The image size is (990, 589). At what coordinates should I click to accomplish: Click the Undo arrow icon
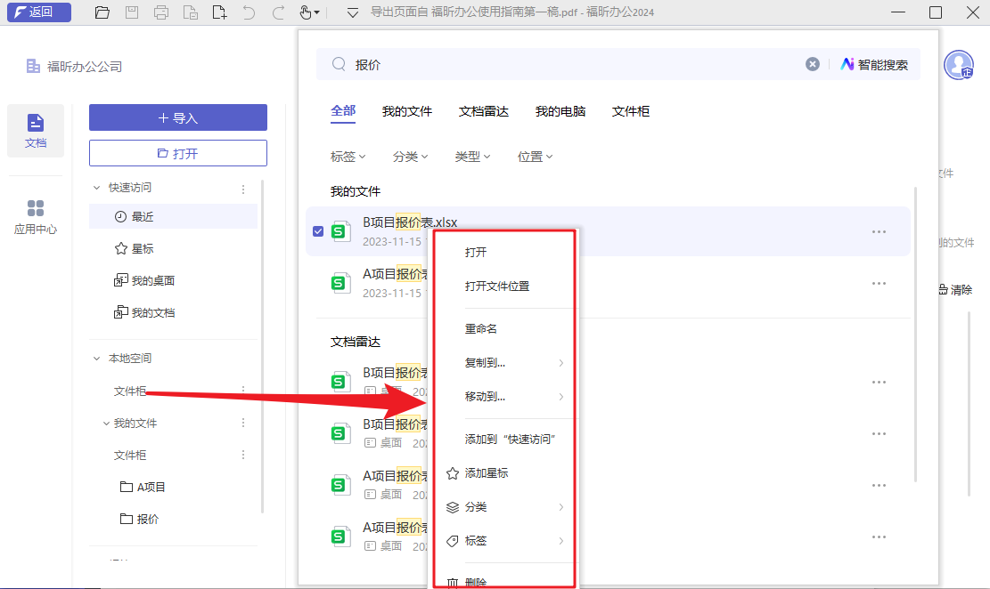[x=250, y=12]
